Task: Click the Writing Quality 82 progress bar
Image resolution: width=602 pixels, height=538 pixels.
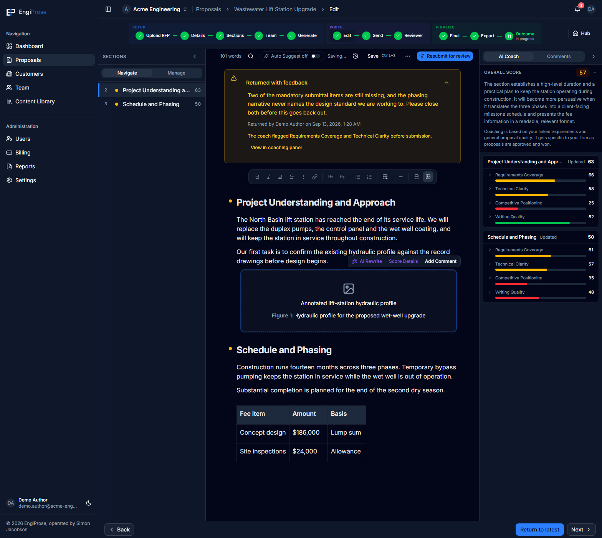Action: (541, 223)
